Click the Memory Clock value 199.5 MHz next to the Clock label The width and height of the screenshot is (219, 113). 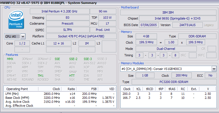(146, 42)
